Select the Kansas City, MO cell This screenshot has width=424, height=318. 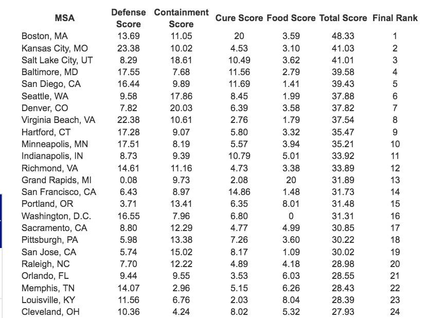(55, 48)
